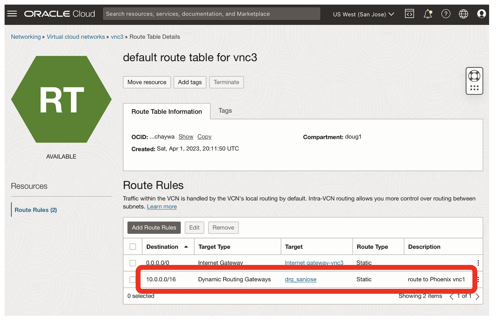496x320 pixels.
Task: Select the 10.0.0.0/16 route rule checkbox
Action: 133,279
